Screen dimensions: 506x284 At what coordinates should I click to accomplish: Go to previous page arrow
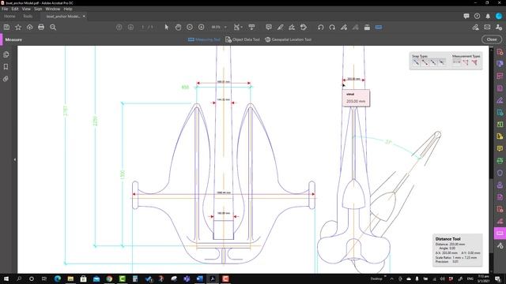point(119,28)
